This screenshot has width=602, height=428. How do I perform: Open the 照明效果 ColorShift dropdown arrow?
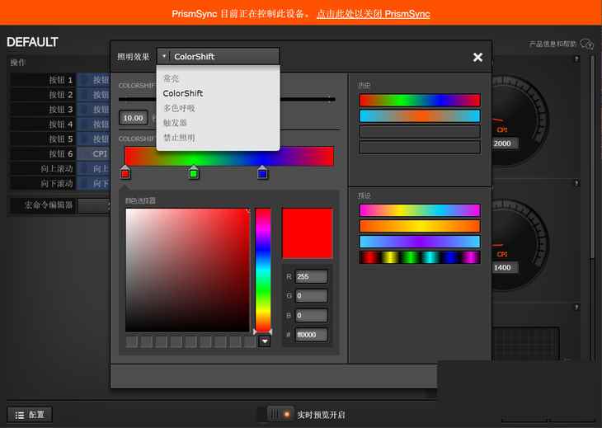(164, 56)
